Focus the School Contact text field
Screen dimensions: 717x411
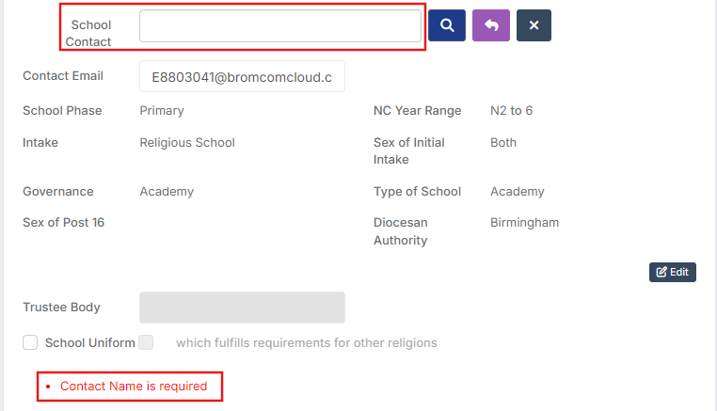[280, 26]
